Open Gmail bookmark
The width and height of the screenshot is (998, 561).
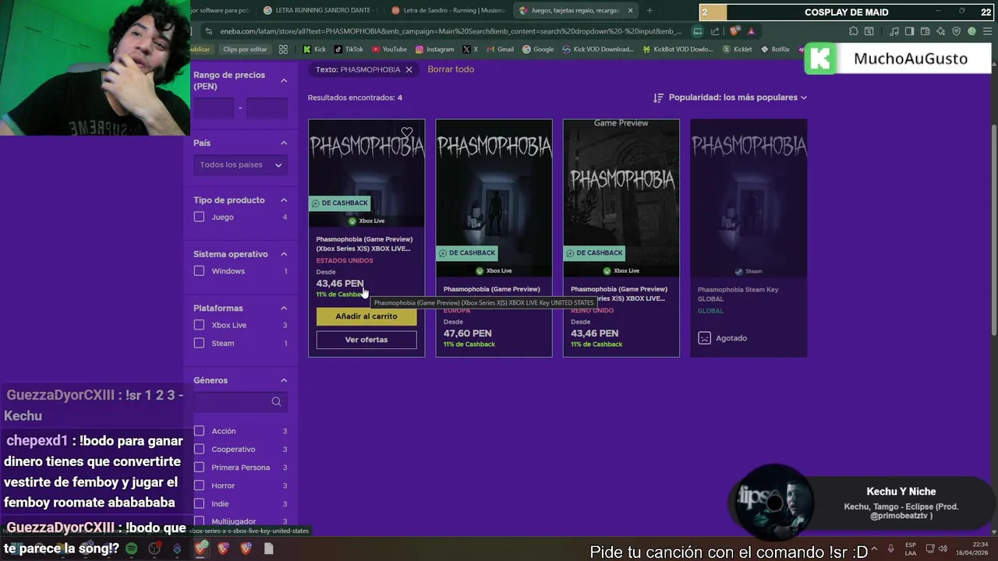pyautogui.click(x=500, y=49)
